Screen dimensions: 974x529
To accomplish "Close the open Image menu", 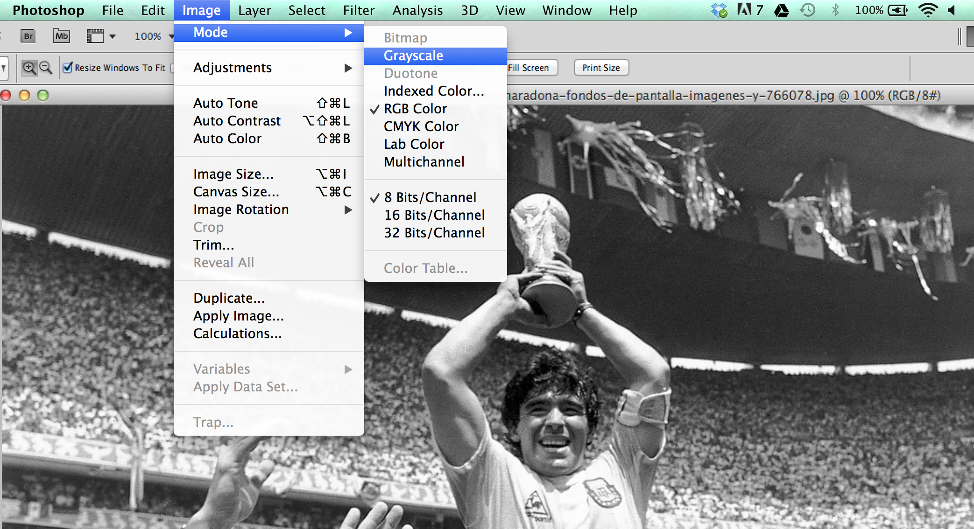I will (202, 10).
